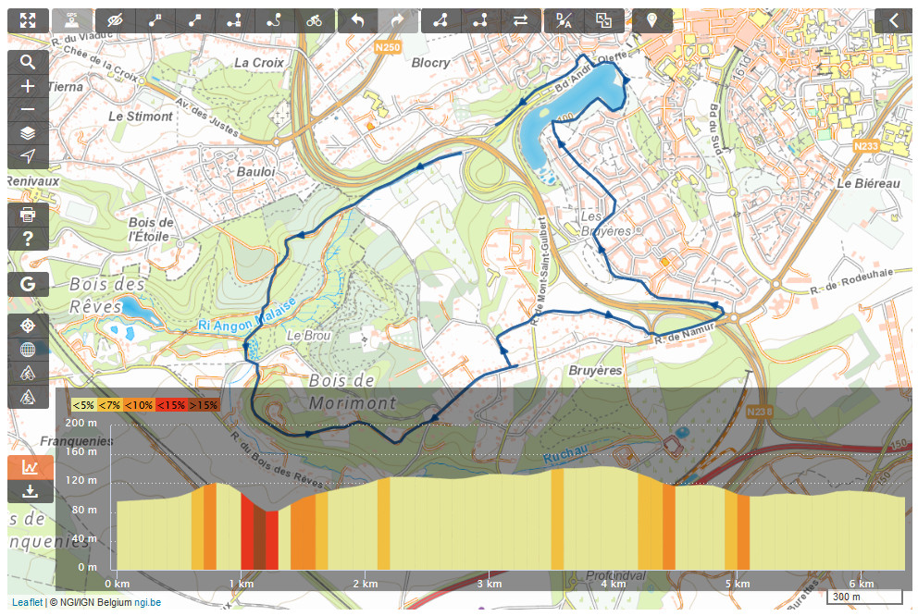Zoom out with the minus button
This screenshot has width=918, height=616.
pos(28,109)
